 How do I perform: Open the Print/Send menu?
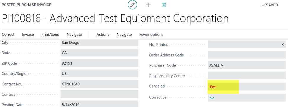click(50, 35)
